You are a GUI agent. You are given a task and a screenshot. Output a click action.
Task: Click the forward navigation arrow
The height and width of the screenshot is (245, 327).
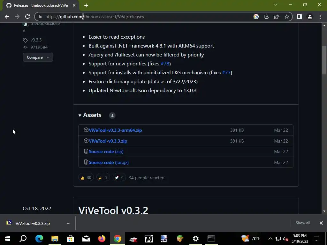tap(17, 17)
